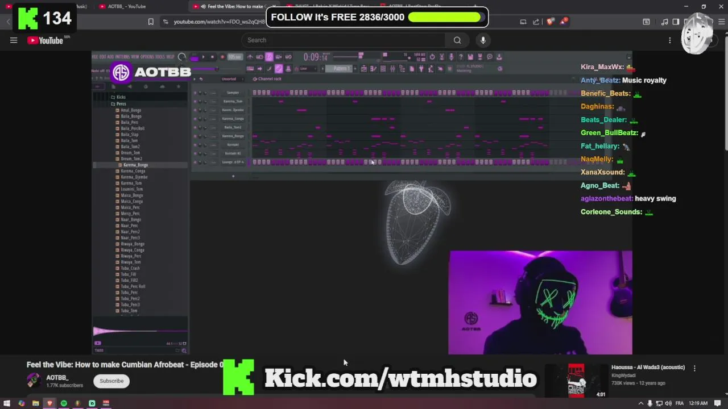The width and height of the screenshot is (728, 409).
Task: Open the FL Studio HELP menu
Action: (x=171, y=57)
